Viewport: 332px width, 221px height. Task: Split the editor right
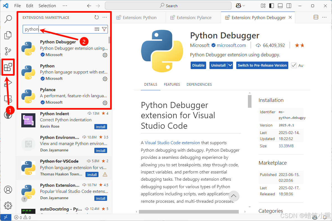pos(316,17)
